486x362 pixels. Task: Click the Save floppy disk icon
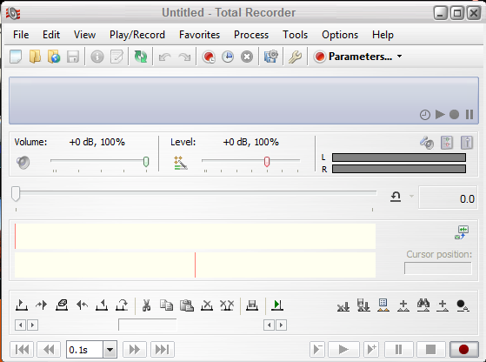coord(73,57)
